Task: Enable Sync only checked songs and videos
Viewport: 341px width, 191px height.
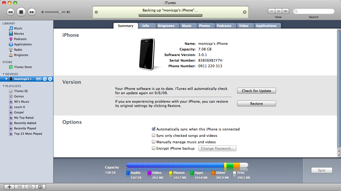Action: [x=154, y=136]
